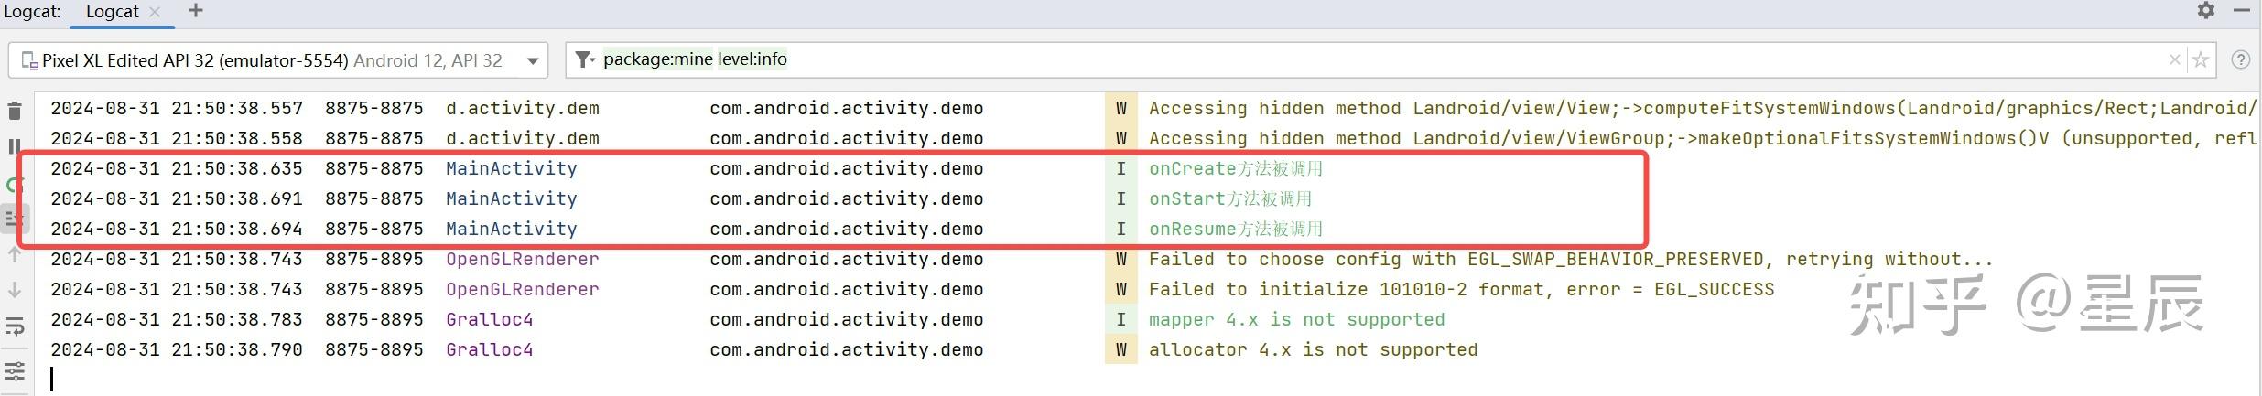The height and width of the screenshot is (396, 2262).
Task: Open the logcat formatting options
Action: (x=15, y=370)
